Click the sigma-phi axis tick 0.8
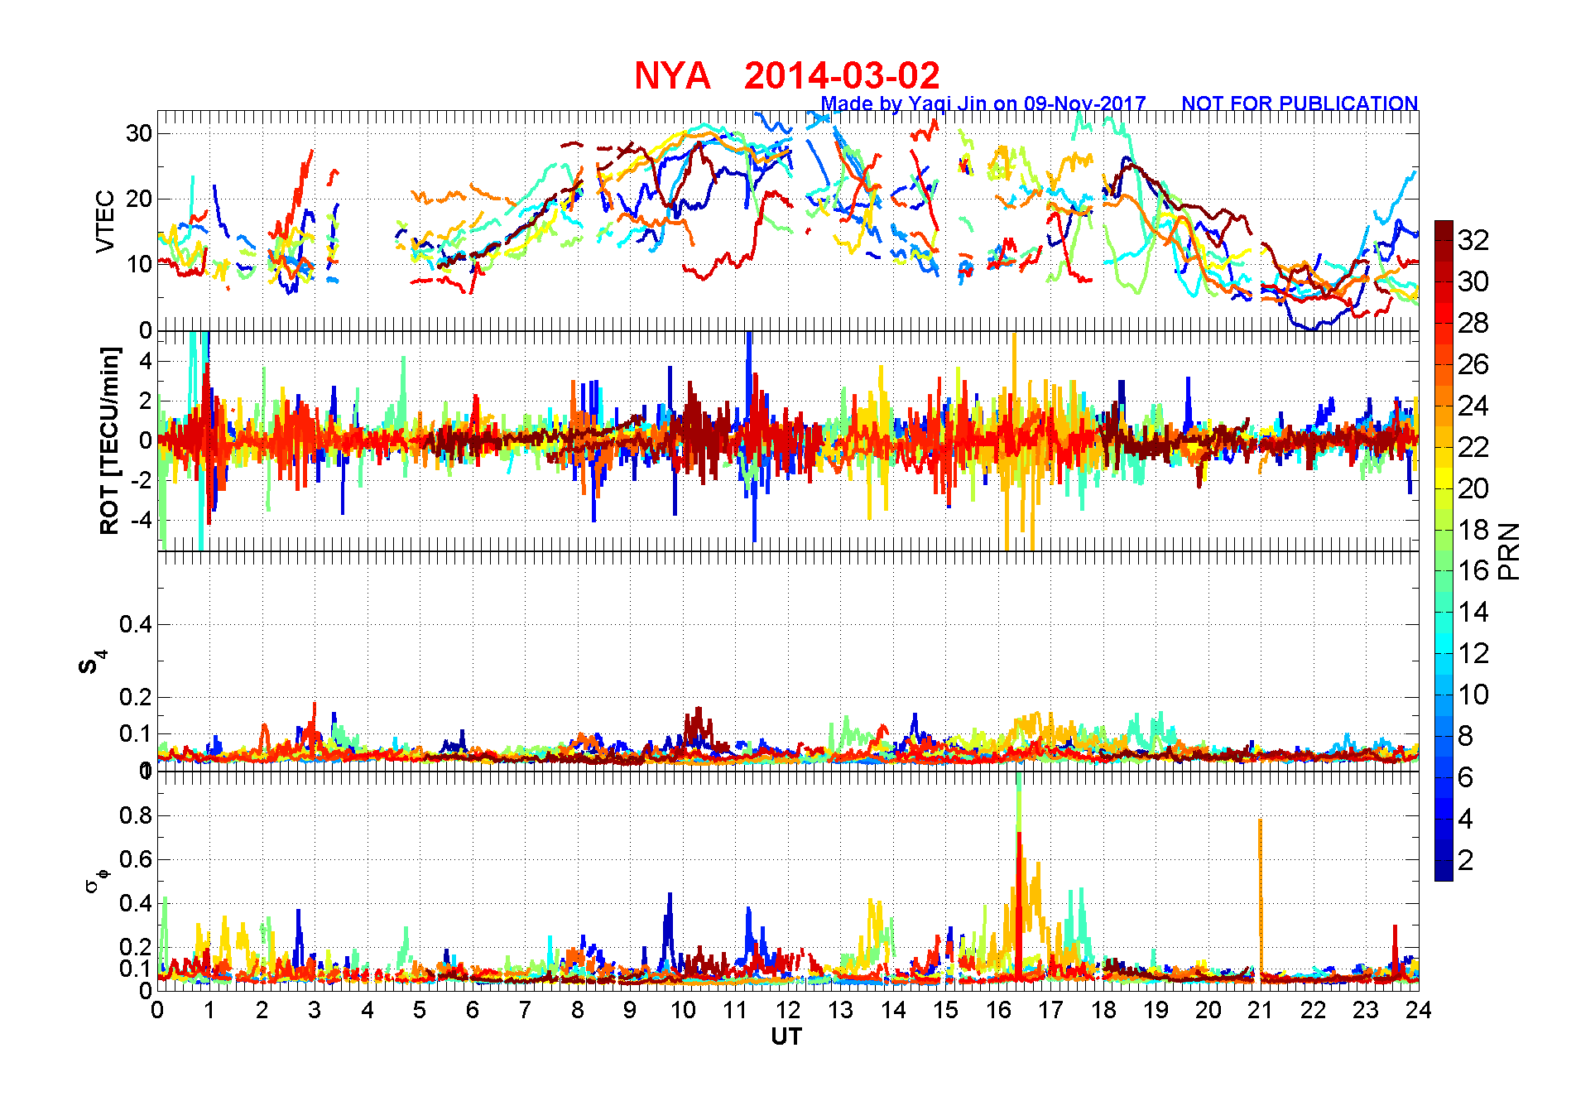Viewport: 1576px width, 1101px height. 136,815
